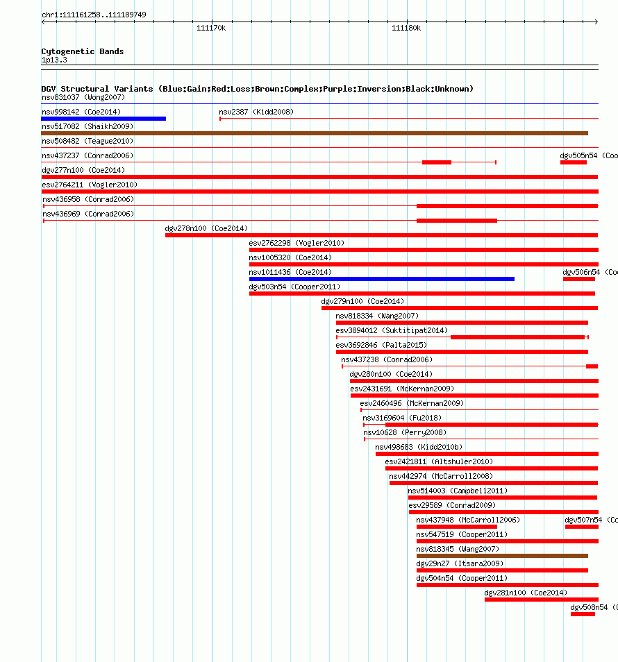The height and width of the screenshot is (662, 618).
Task: Open esv29589 (Conrad2009) label
Action: coord(452,505)
